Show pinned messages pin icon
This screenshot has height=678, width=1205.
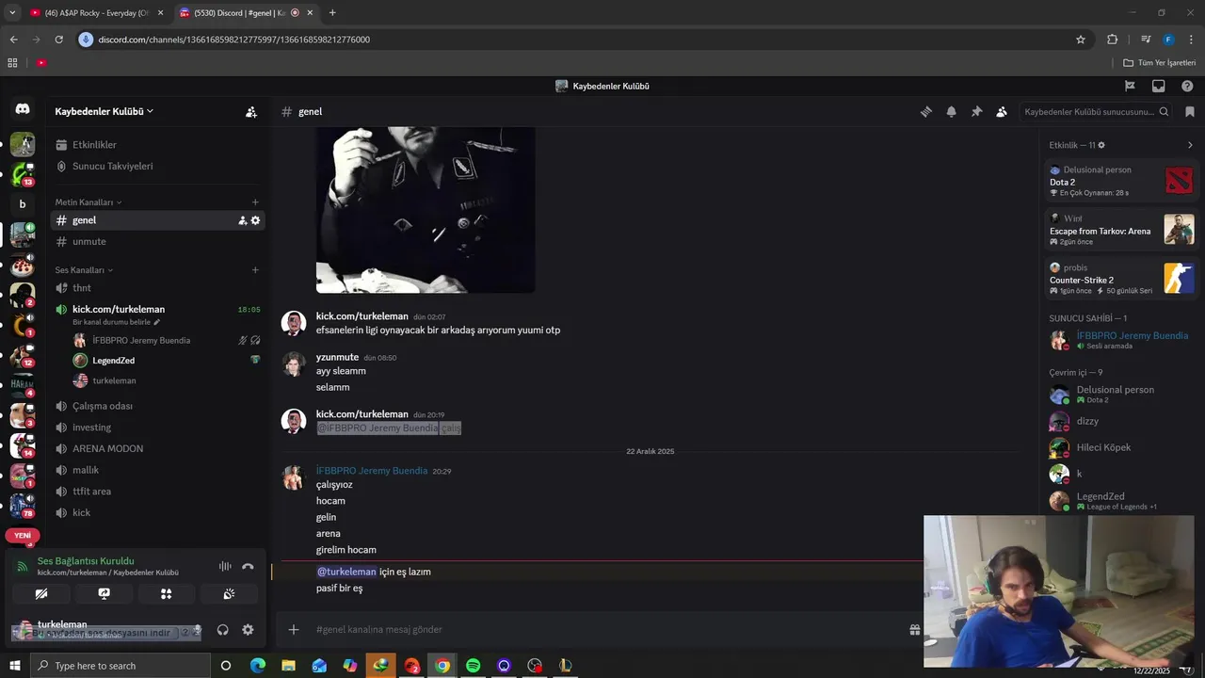point(977,111)
